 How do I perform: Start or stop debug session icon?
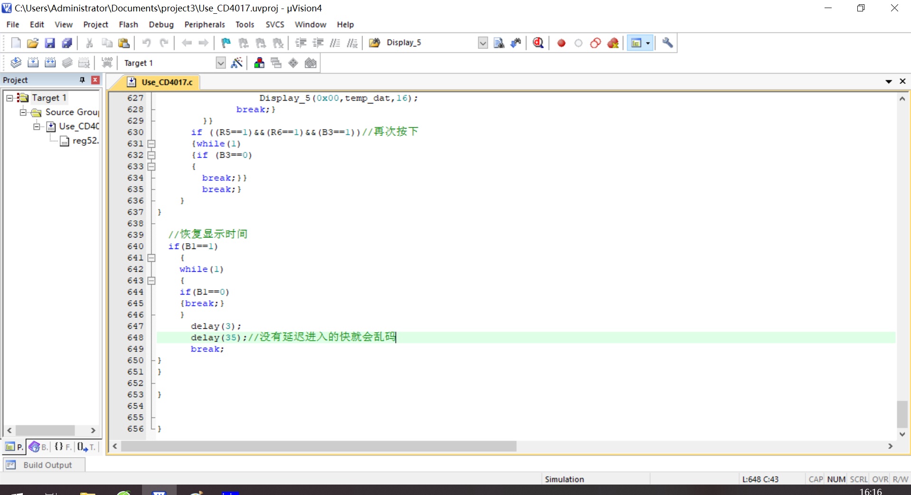[538, 43]
